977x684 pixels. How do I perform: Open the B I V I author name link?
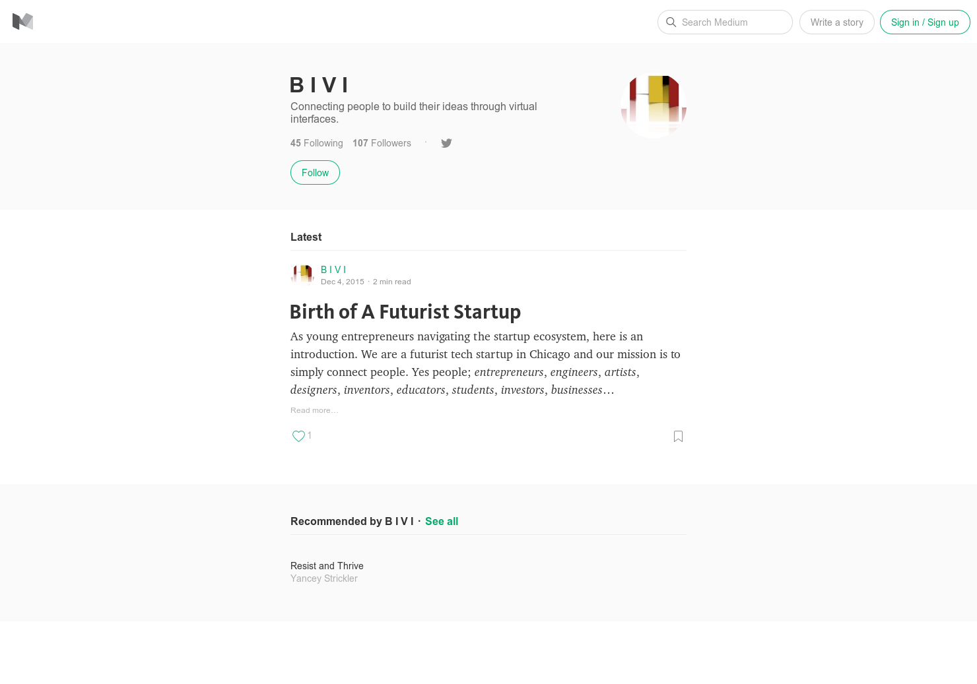[333, 269]
